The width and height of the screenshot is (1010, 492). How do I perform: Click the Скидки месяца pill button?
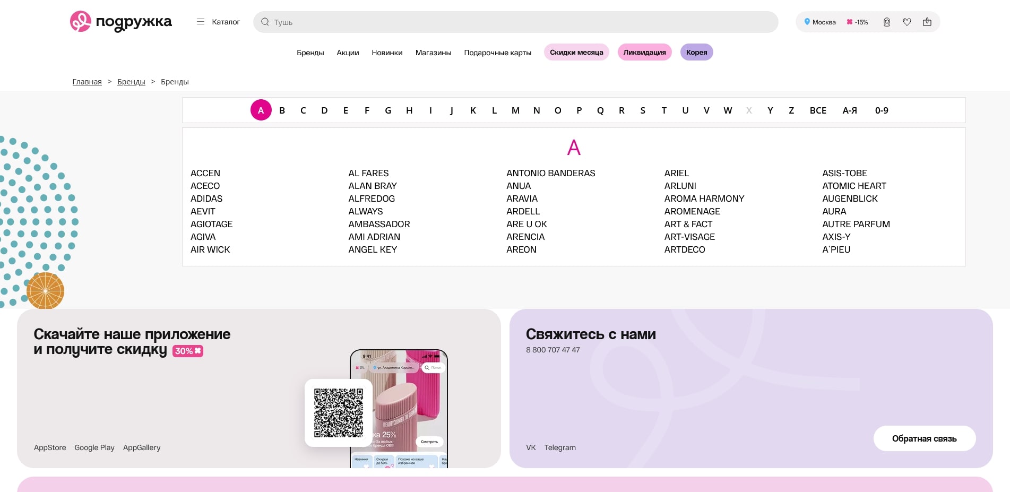tap(576, 53)
